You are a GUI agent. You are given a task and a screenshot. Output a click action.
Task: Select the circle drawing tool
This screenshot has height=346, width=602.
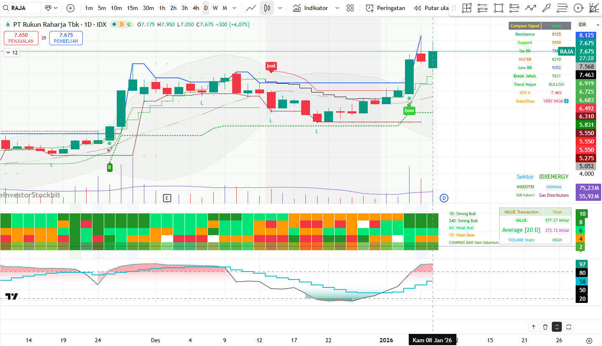pos(578,8)
